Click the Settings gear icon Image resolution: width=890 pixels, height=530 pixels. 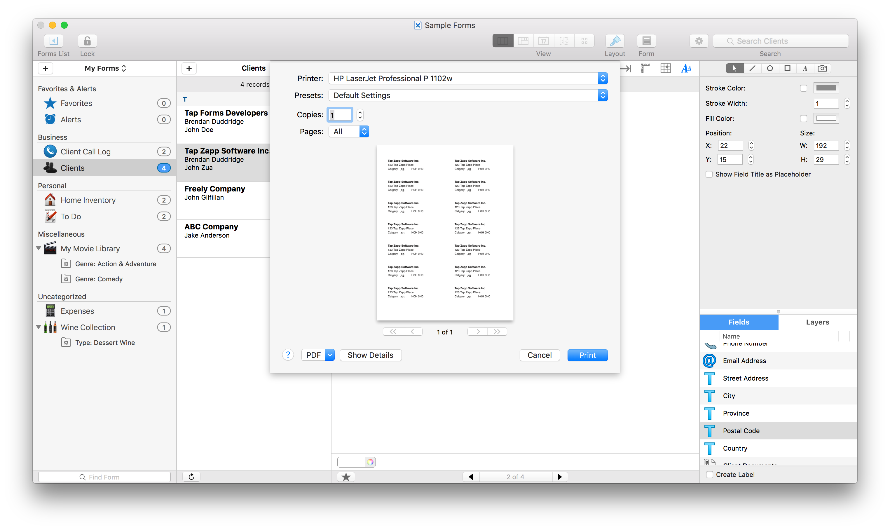pyautogui.click(x=699, y=40)
